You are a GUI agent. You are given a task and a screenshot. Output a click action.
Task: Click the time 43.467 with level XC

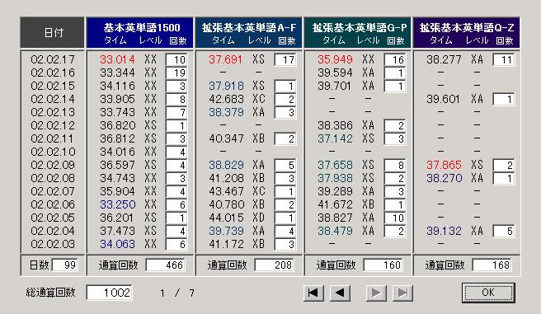click(x=226, y=191)
